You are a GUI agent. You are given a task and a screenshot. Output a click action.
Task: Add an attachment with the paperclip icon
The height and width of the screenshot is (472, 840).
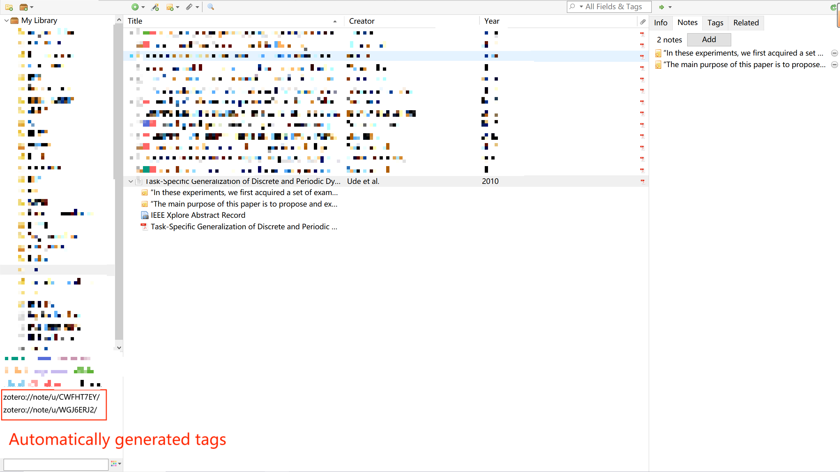coord(189,7)
